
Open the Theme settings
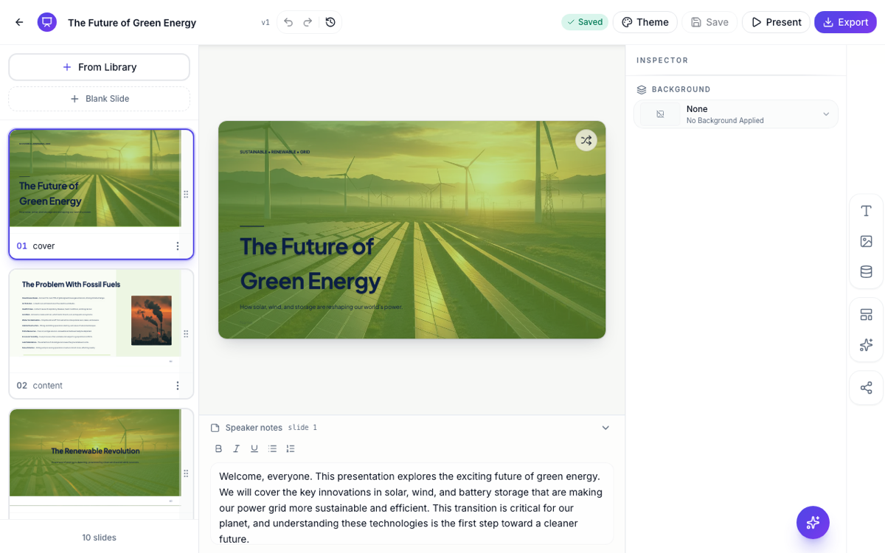click(x=645, y=22)
